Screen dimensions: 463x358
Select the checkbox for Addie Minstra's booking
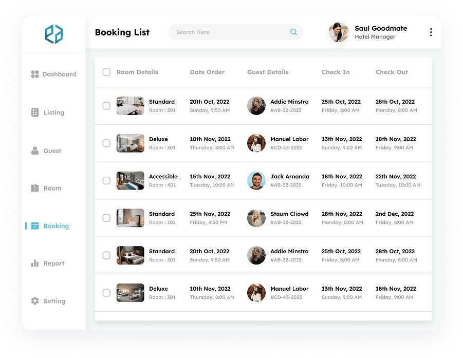(x=106, y=105)
